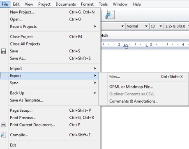Screen dimensions: 189x149
Task: Click the floppy disk icon beside Save
Action: pyautogui.click(x=3, y=51)
